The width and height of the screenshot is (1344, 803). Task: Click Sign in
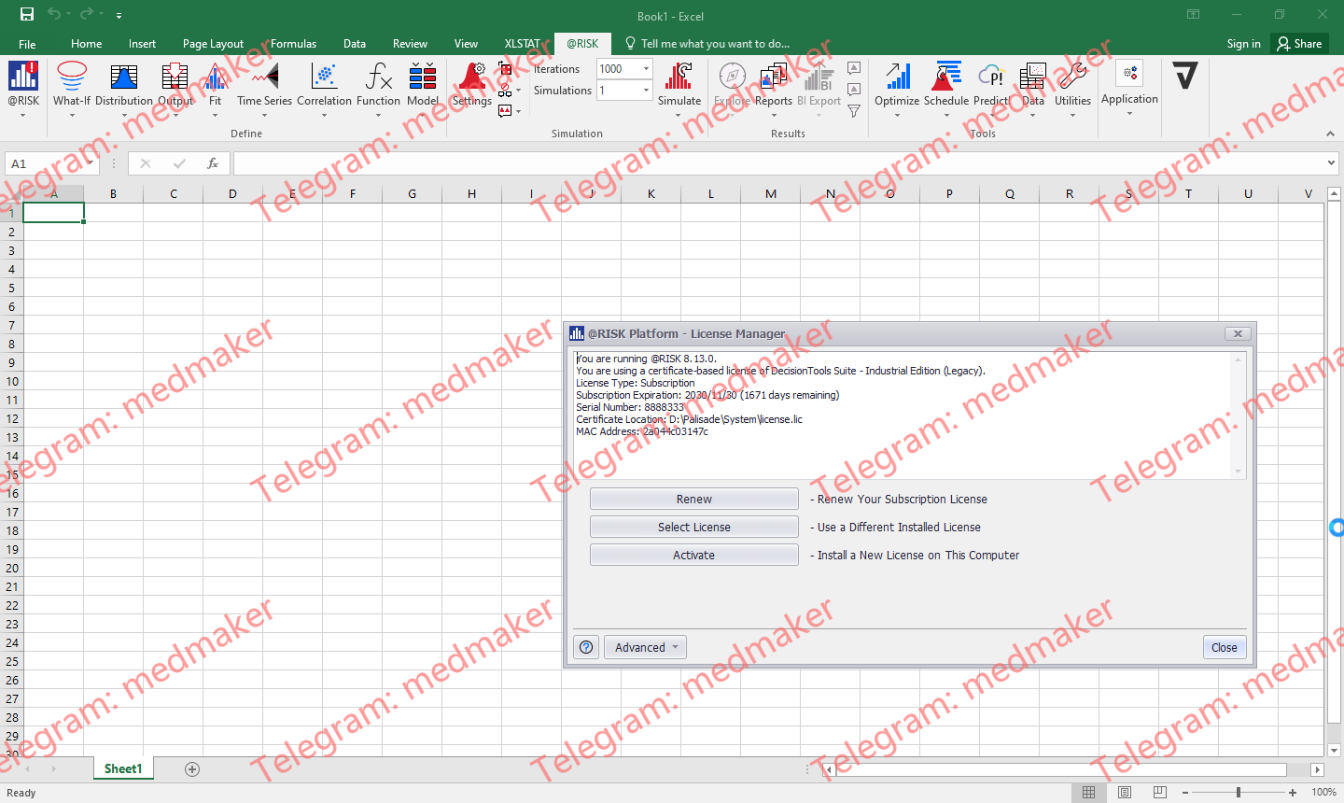point(1243,44)
